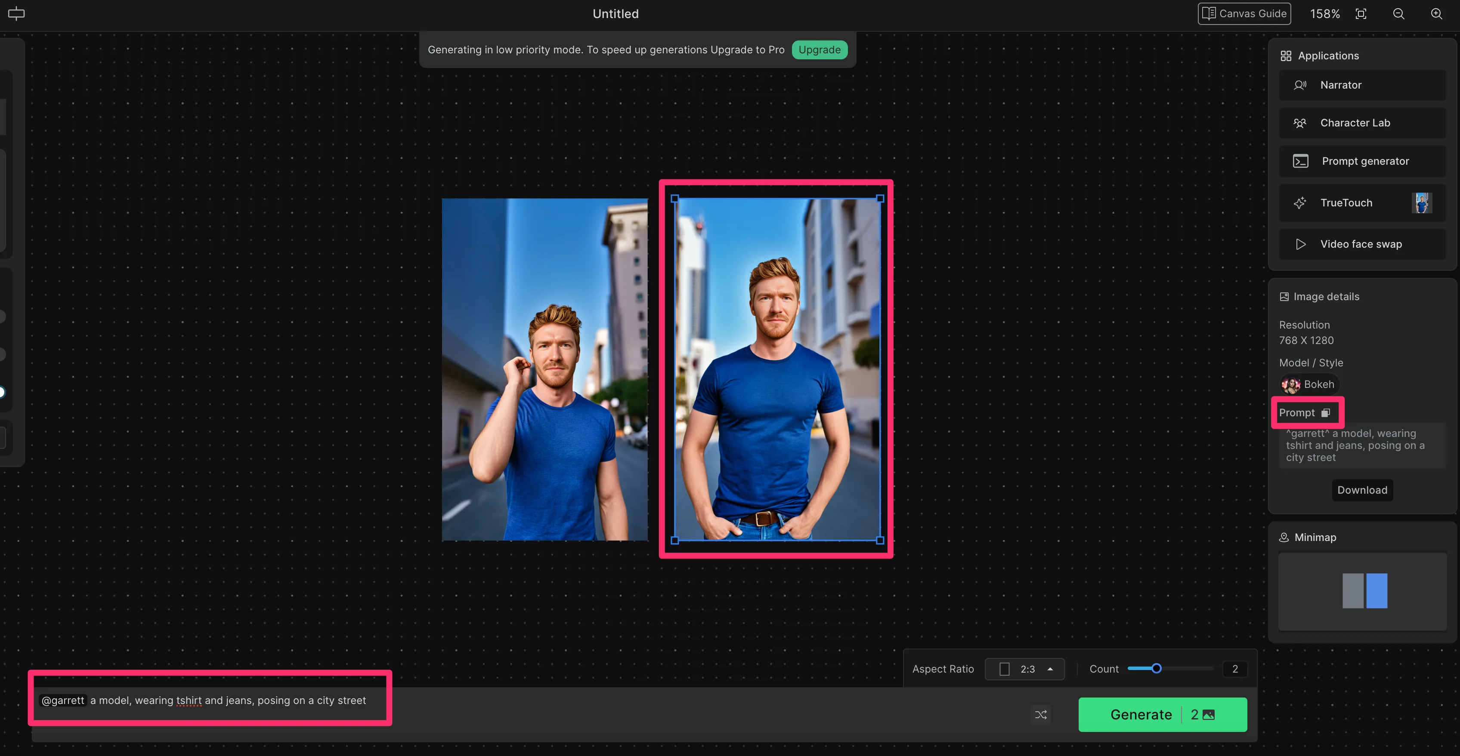Click the Bokeh model style chip
The height and width of the screenshot is (756, 1460).
tap(1309, 384)
